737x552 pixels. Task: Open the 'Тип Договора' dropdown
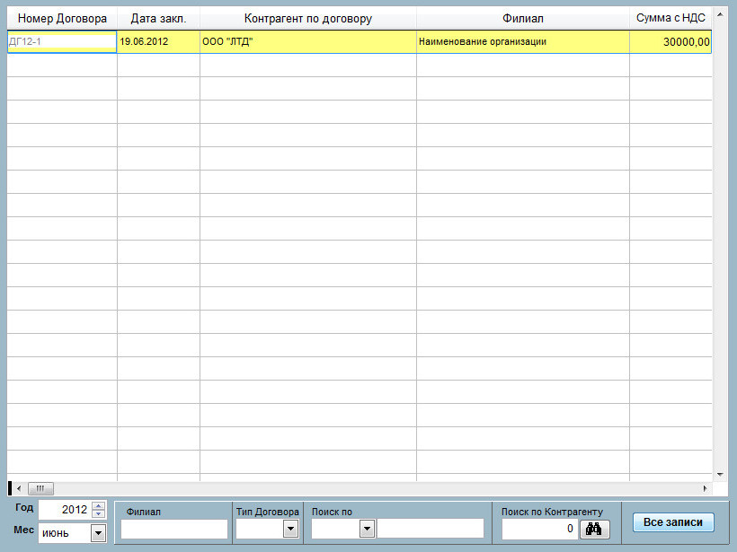(x=291, y=529)
